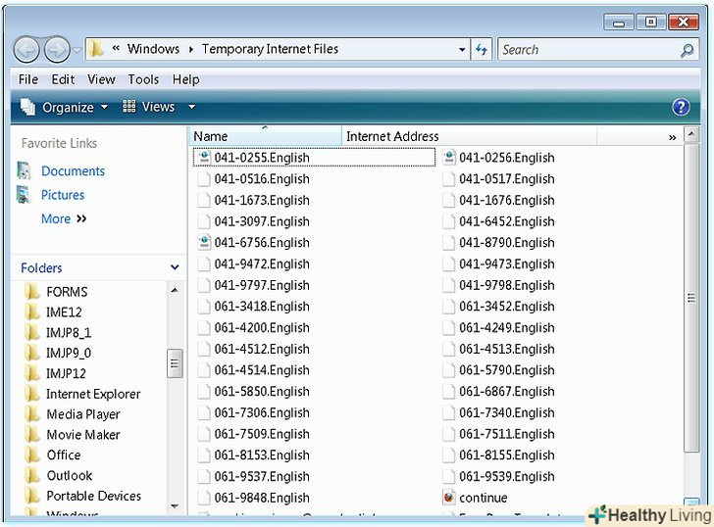Click the Back navigation arrow button
Viewport: 714px width, 527px height.
[x=26, y=49]
